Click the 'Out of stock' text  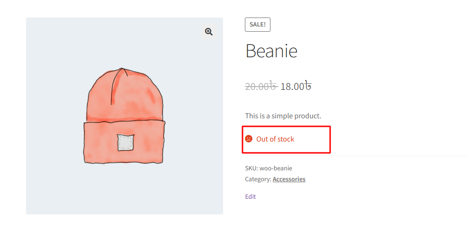(x=275, y=139)
